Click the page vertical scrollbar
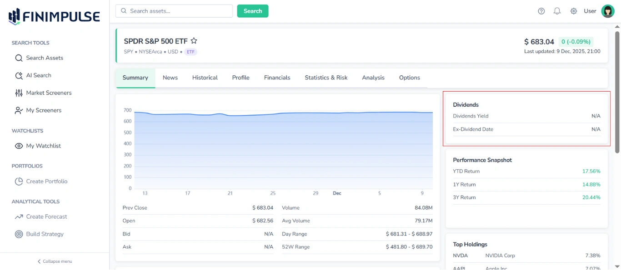Viewport: 621px width, 270px height. coord(617,91)
